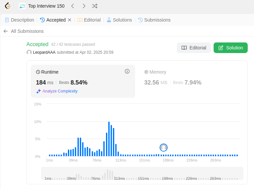Click the back arrow beside All Submissions
The width and height of the screenshot is (254, 189).
pos(6,31)
